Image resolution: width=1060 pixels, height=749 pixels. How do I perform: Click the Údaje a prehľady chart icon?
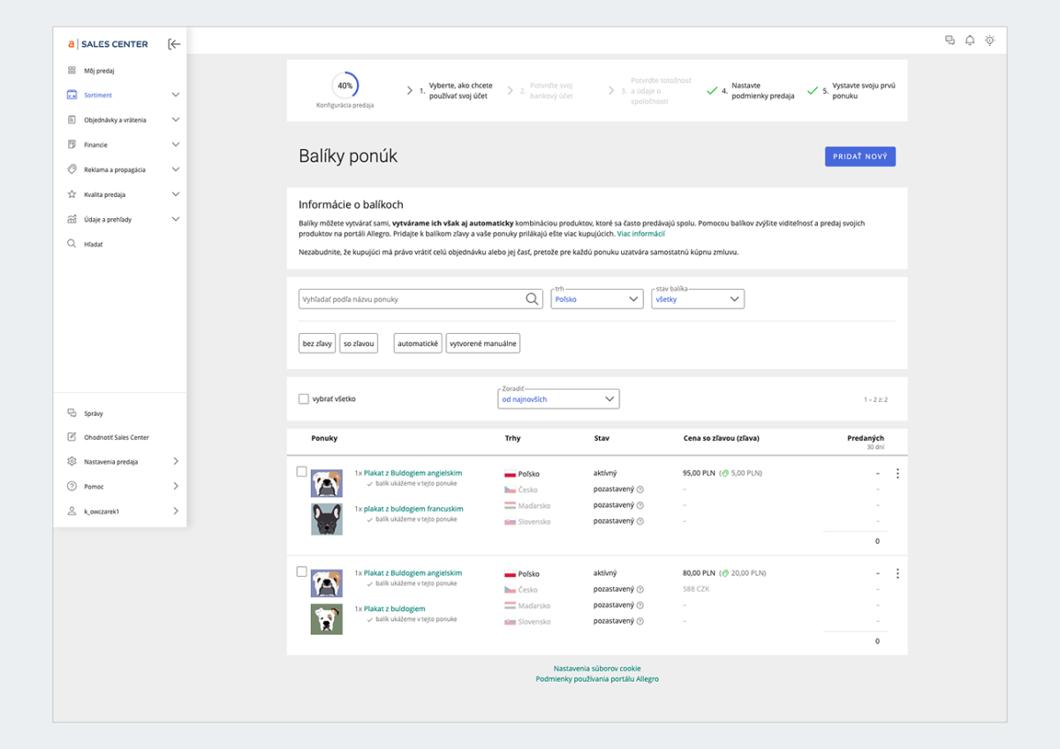(x=72, y=218)
